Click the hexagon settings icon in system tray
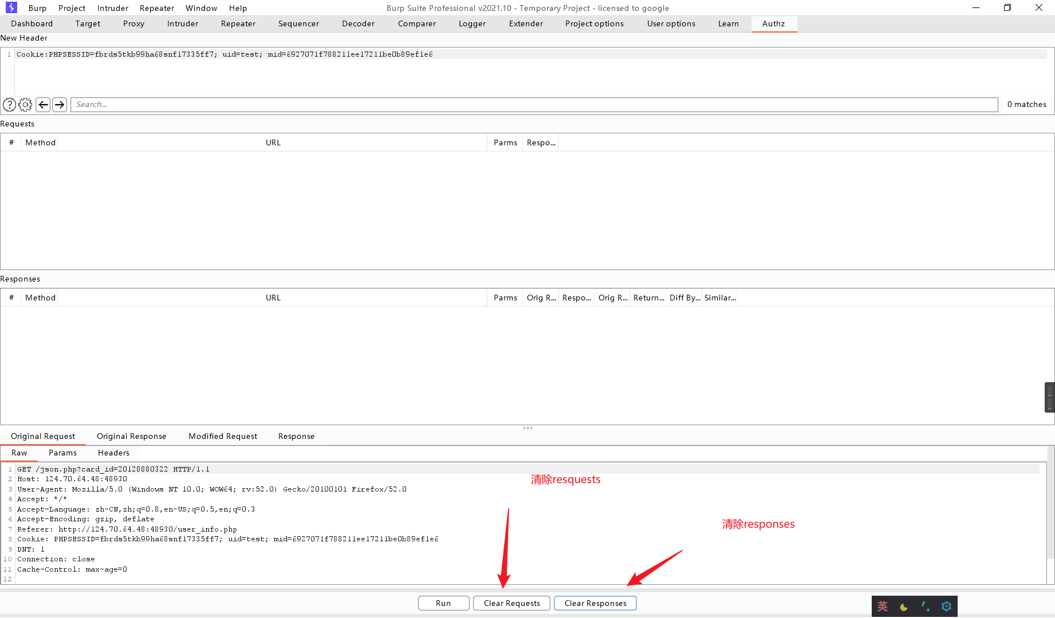Screen dimensions: 1055x618 click(x=946, y=607)
